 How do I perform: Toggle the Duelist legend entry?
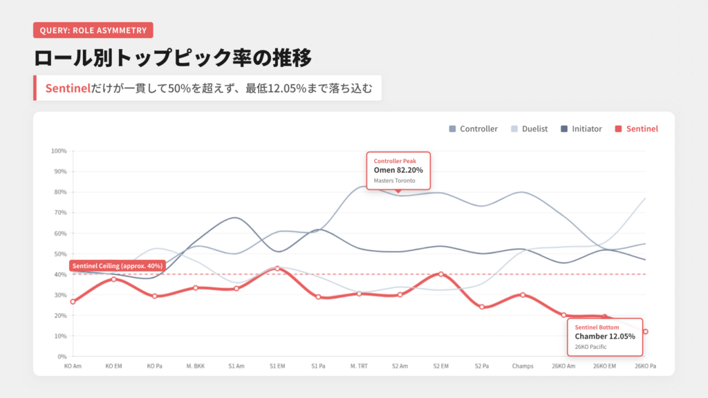point(530,129)
